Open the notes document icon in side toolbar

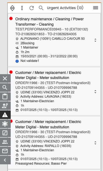point(5,133)
